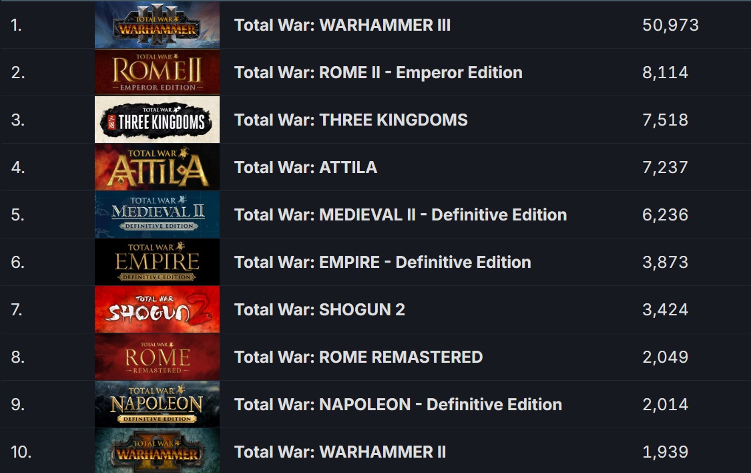751x473 pixels.
Task: Open the Total War: MEDIEVAL II title link
Action: 400,215
